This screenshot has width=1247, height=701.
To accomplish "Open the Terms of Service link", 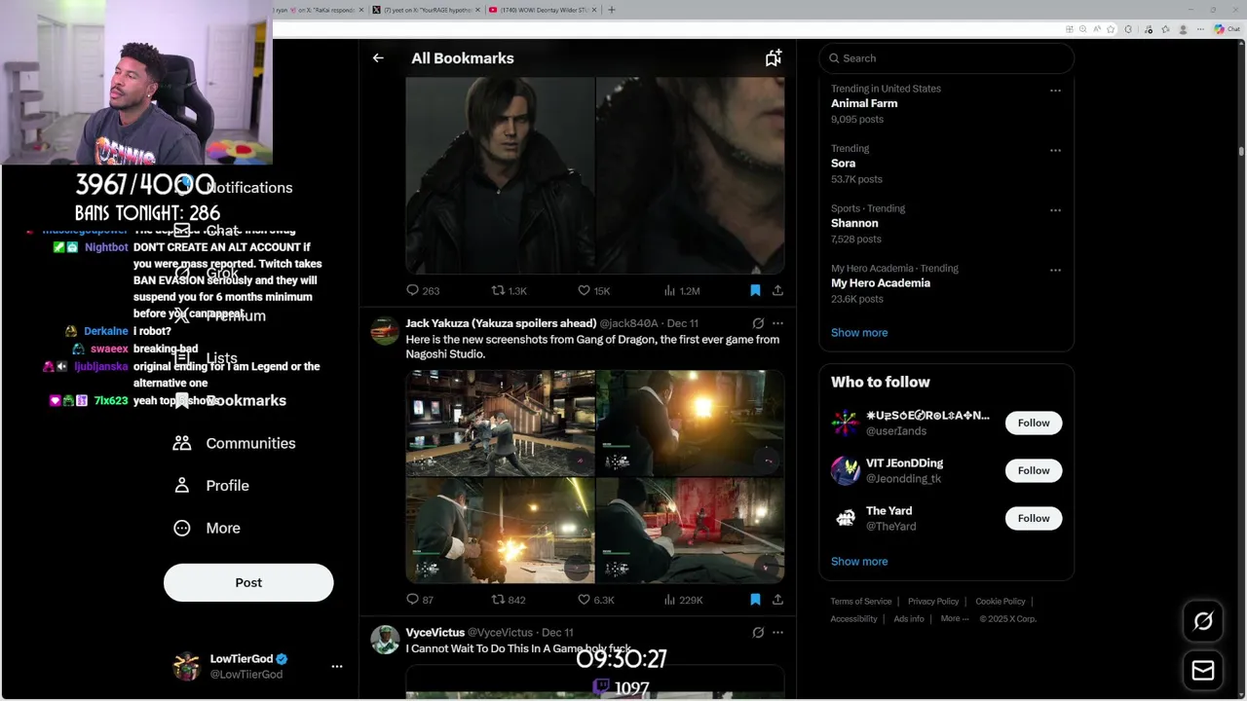I will 861,602.
